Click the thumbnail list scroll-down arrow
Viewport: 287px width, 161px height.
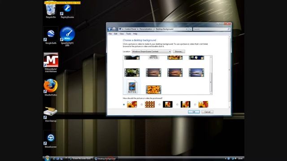click(x=211, y=93)
